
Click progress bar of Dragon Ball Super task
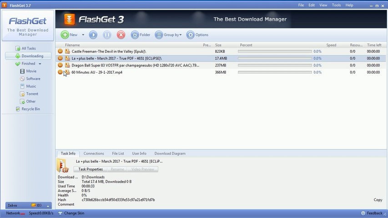(275, 65)
